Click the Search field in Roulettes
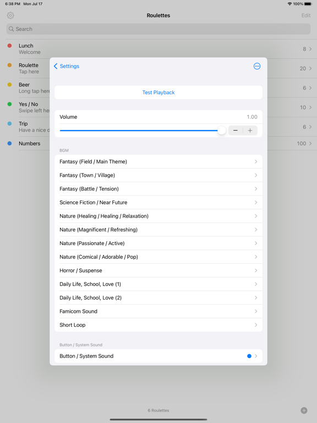The image size is (317, 423). (158, 29)
